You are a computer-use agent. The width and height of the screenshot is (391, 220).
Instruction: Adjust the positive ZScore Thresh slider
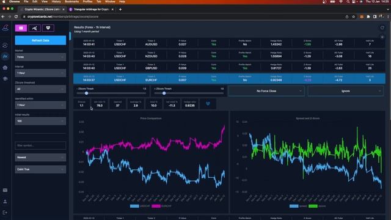(x=164, y=93)
